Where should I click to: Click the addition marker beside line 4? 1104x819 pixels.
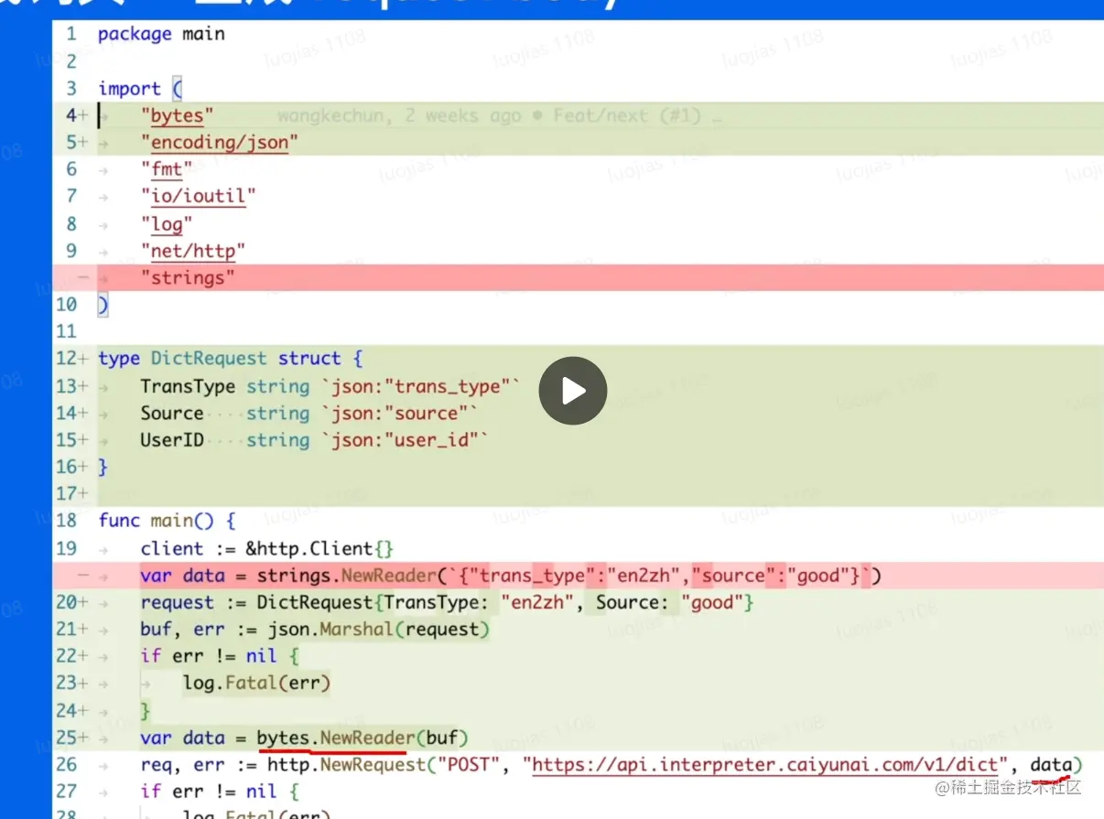click(82, 115)
